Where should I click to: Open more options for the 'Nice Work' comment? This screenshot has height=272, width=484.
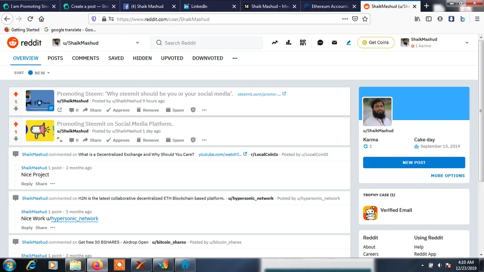coord(53,227)
